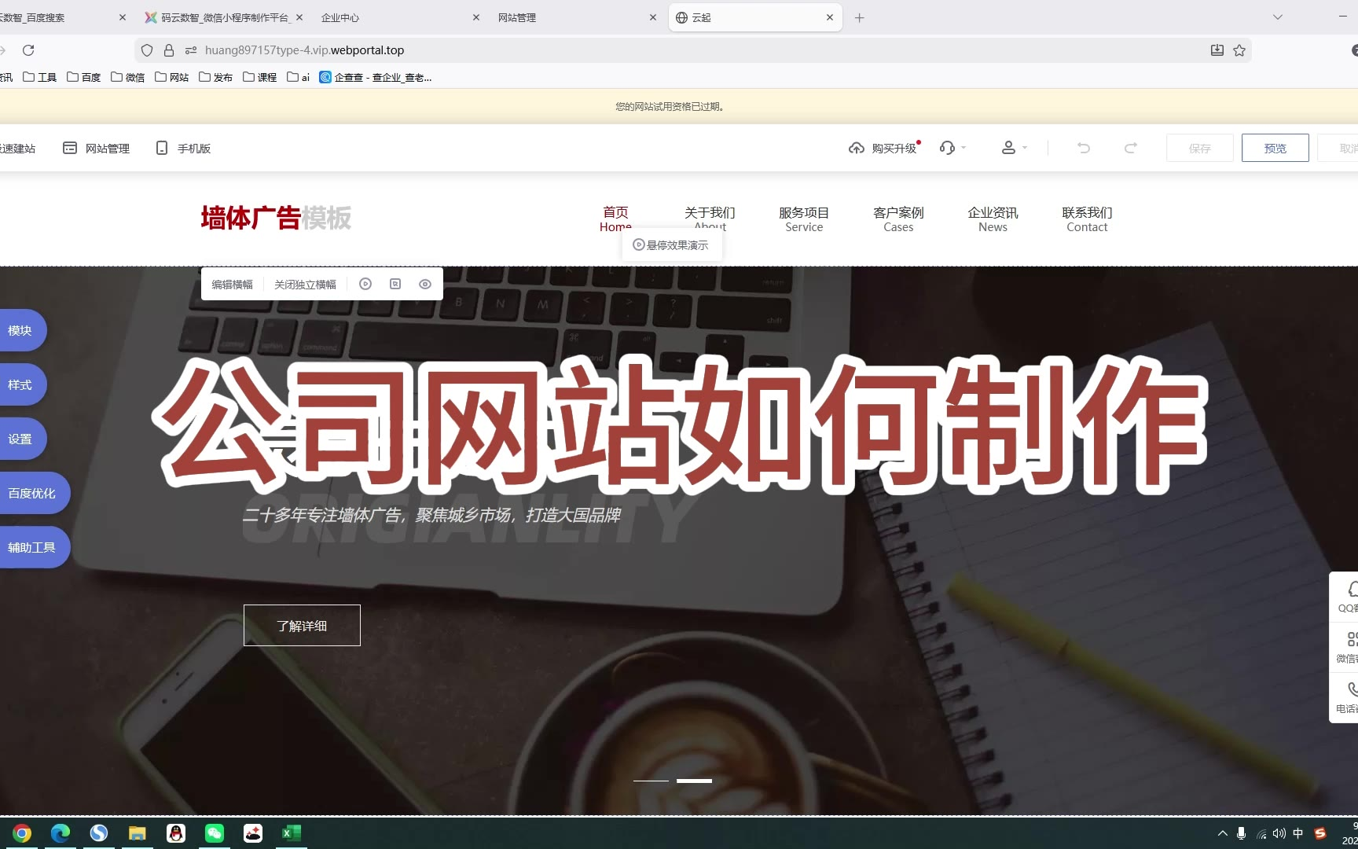Image resolution: width=1358 pixels, height=849 pixels.
Task: Select 首页 Home in site navigation
Action: [615, 219]
